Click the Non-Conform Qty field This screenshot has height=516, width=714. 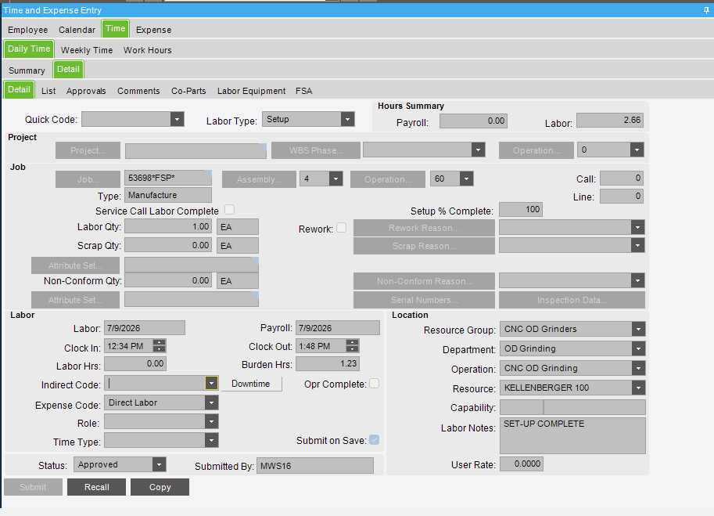click(168, 280)
